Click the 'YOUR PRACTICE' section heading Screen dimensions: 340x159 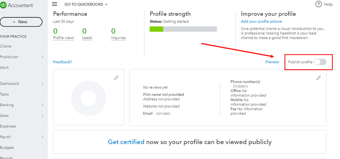coord(13,36)
